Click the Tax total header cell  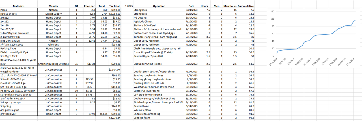[115, 6]
